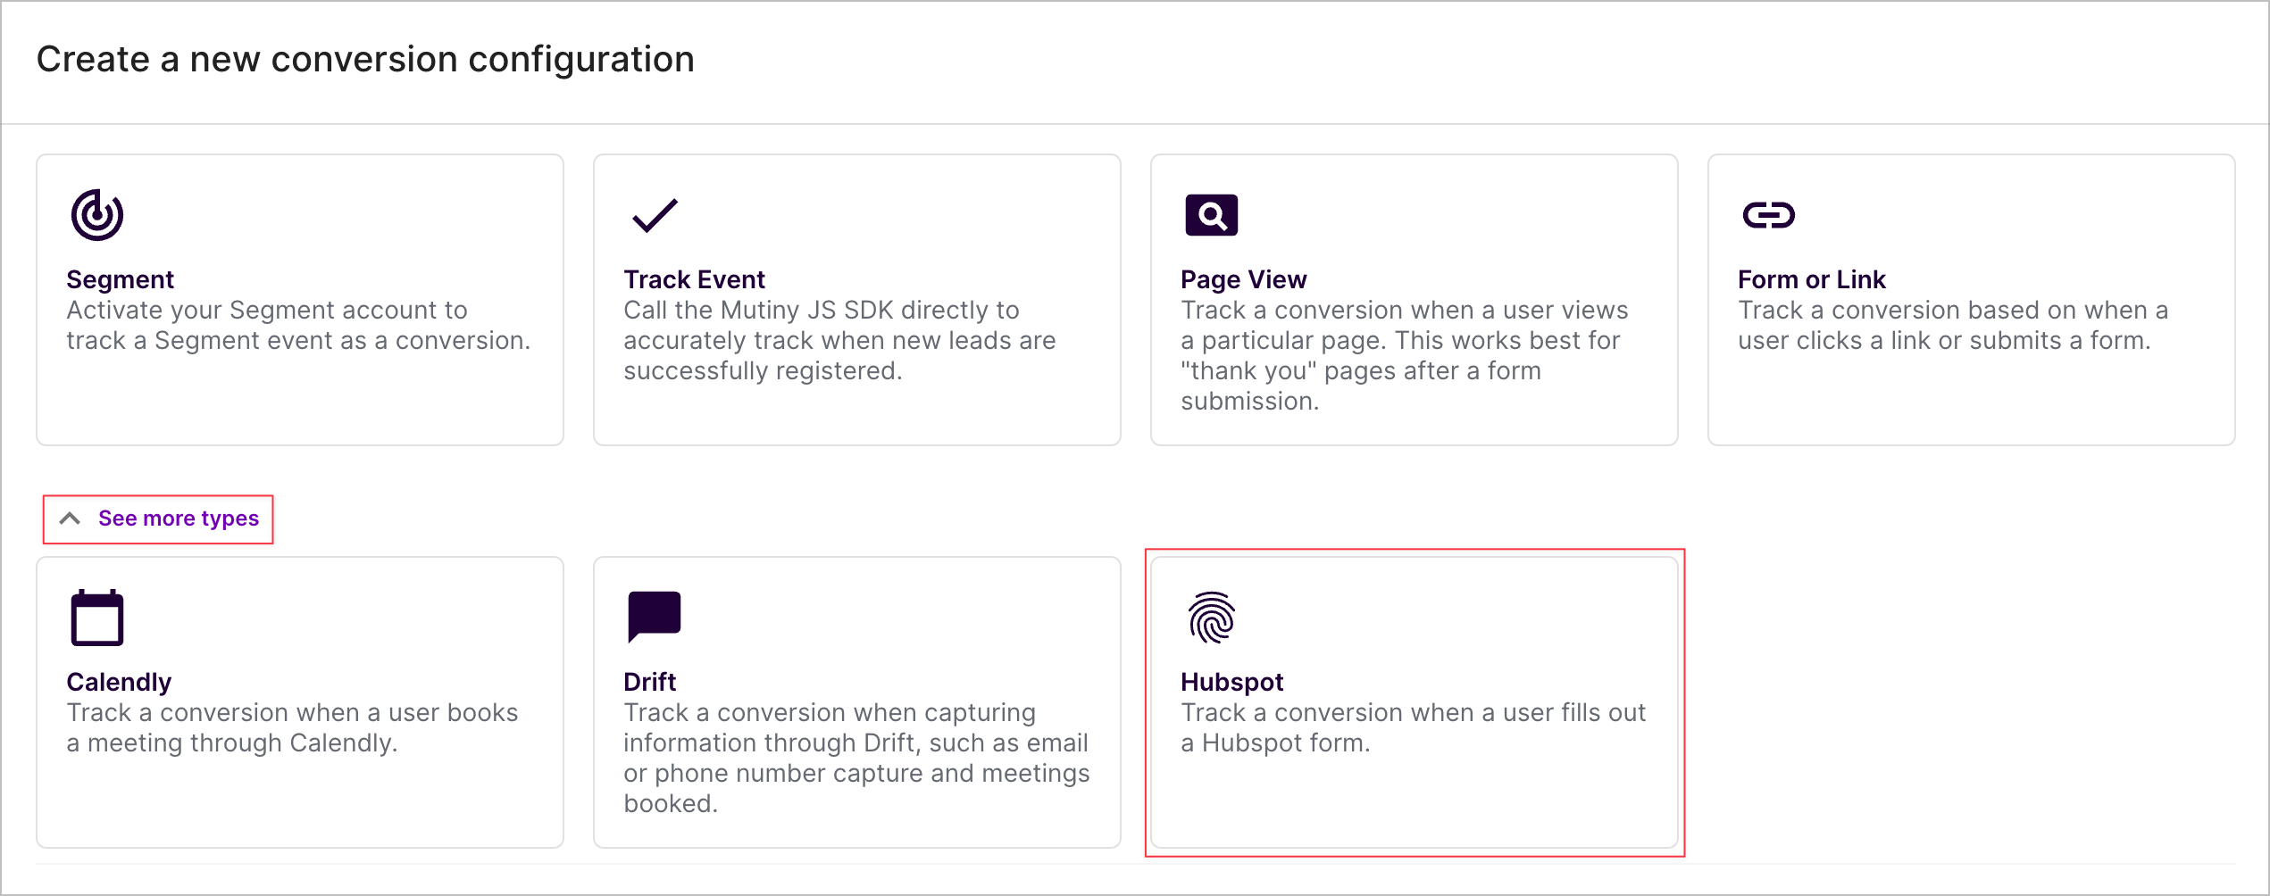Select the Drift conversion title
The image size is (2270, 896).
tap(649, 682)
